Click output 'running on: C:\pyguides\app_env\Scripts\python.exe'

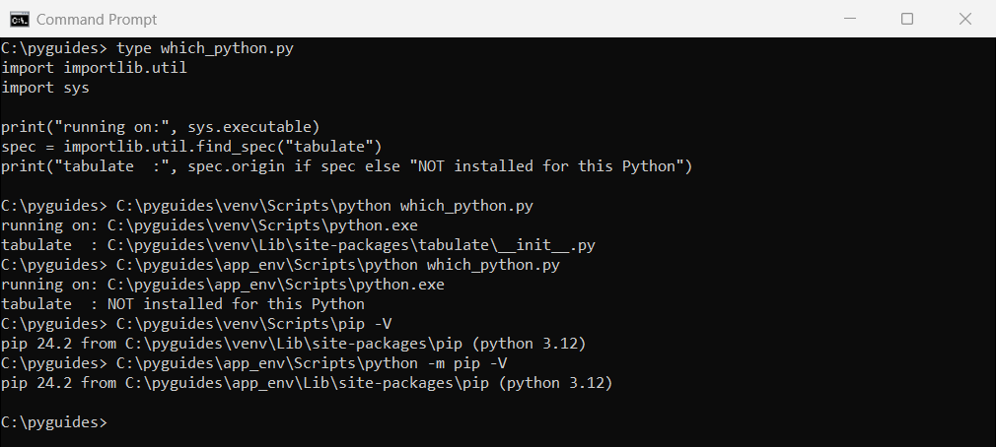pyautogui.click(x=223, y=284)
